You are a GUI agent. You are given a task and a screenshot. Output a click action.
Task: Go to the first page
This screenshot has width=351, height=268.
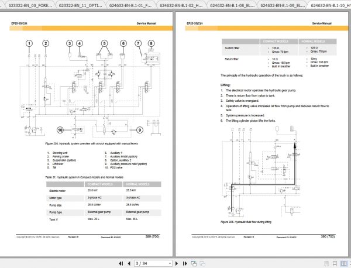tap(121, 263)
